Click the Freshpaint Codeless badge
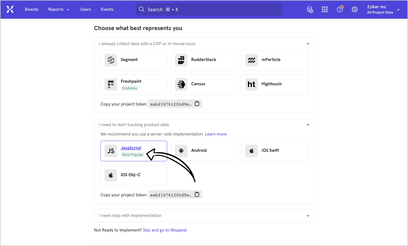408x246 pixels. (130, 88)
